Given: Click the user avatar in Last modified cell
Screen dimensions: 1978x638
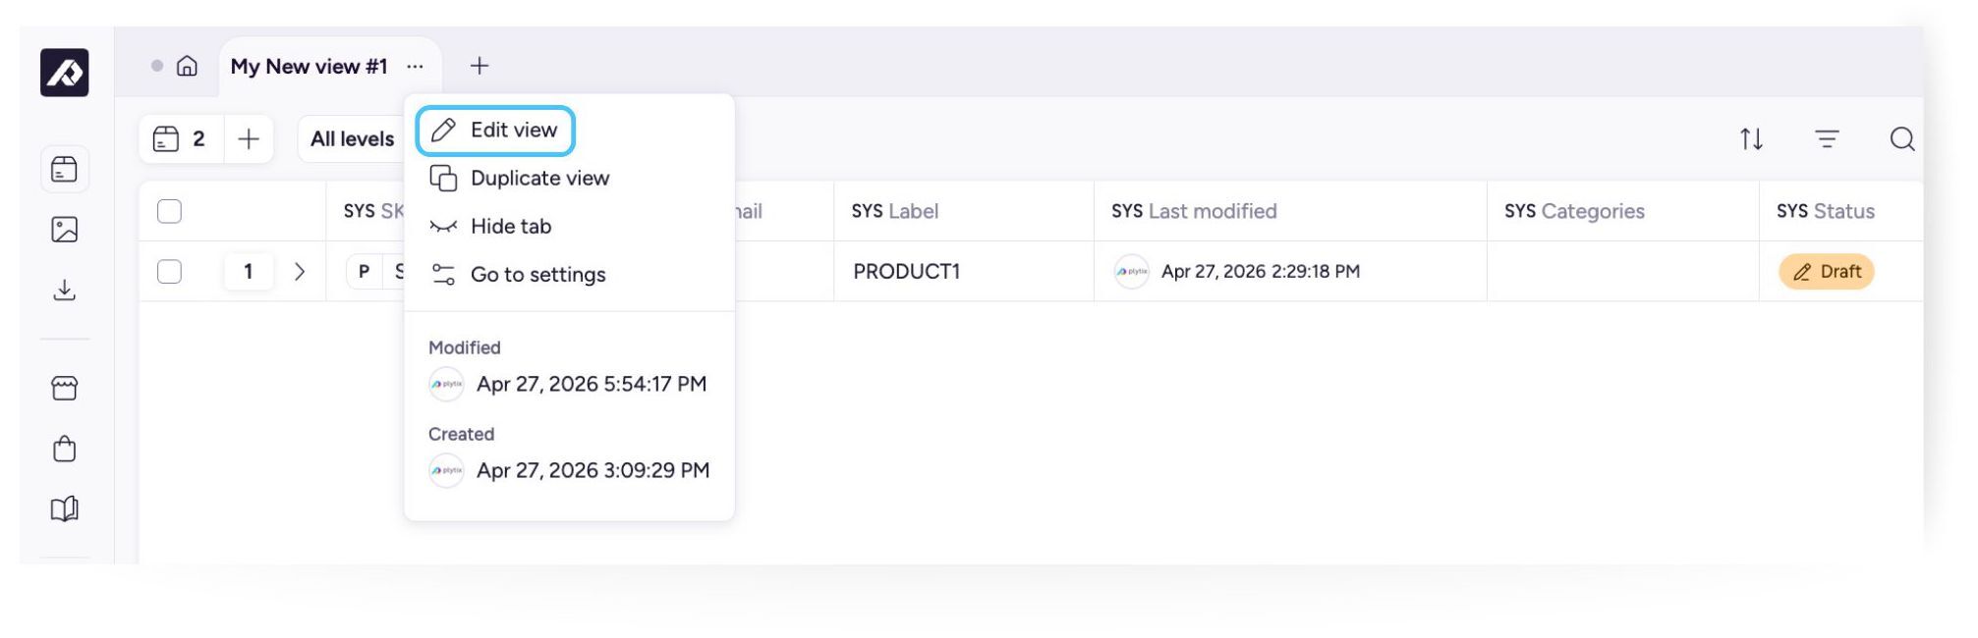Looking at the screenshot, I should point(1132,272).
